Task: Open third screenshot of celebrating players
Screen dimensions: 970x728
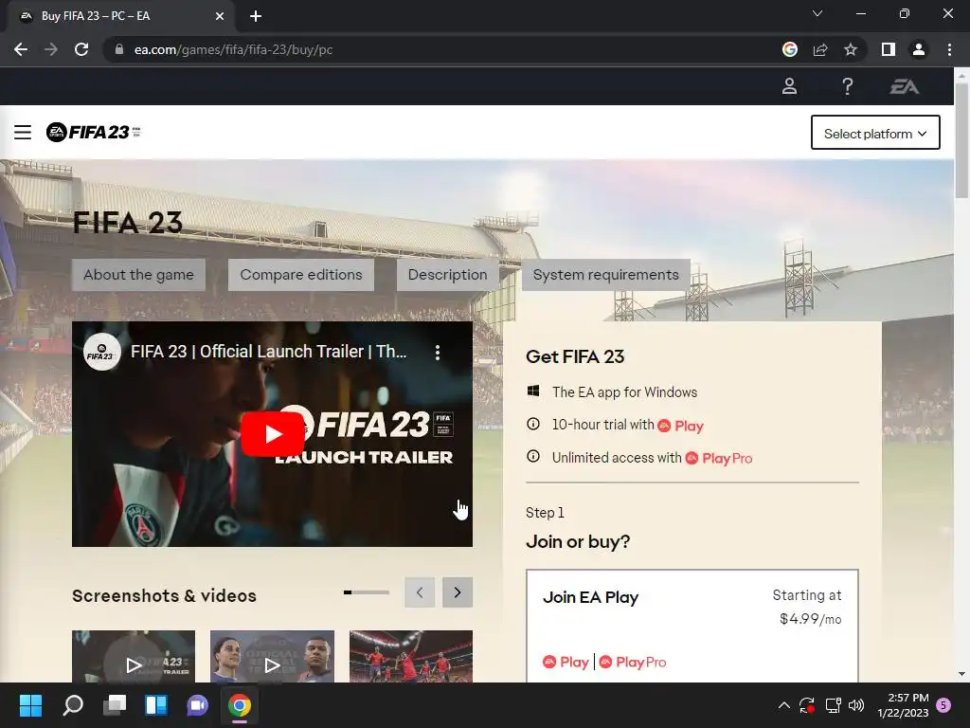Action: (411, 657)
